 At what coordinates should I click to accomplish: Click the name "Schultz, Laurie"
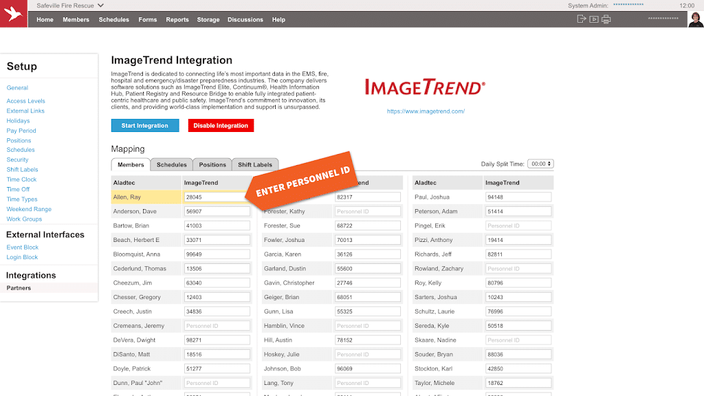tap(434, 311)
